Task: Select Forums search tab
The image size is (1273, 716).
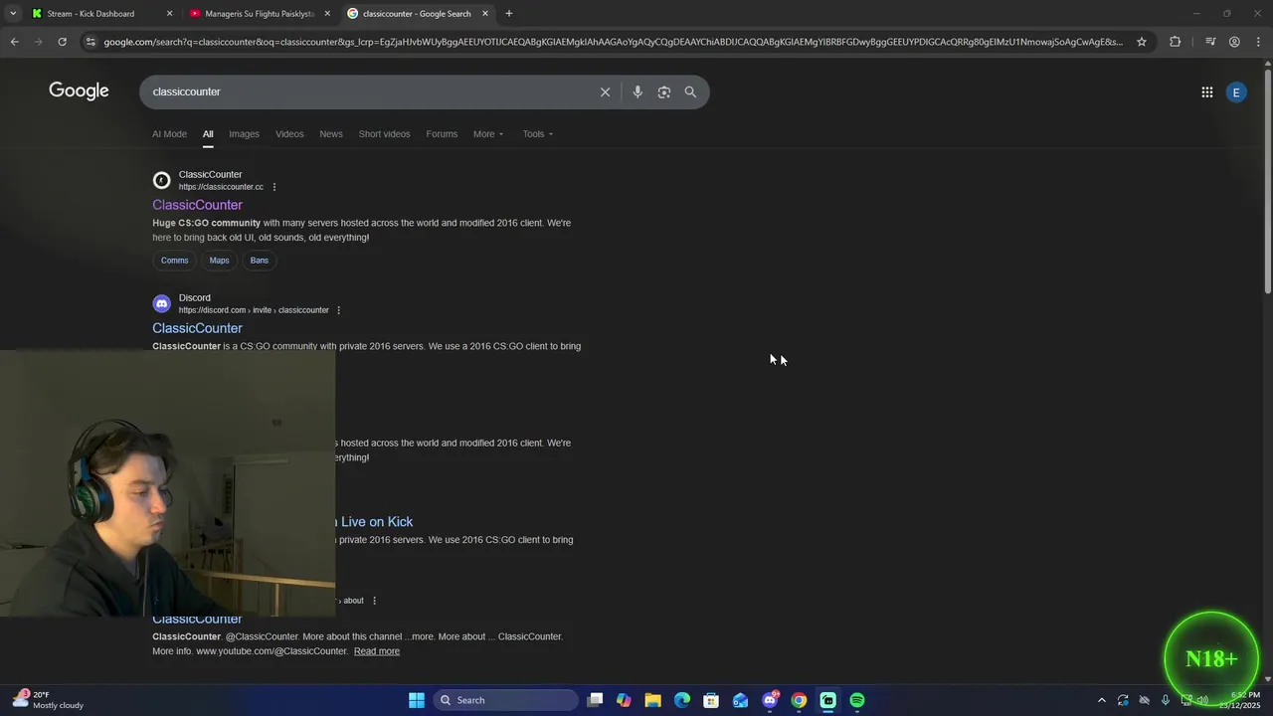Action: coord(442,134)
